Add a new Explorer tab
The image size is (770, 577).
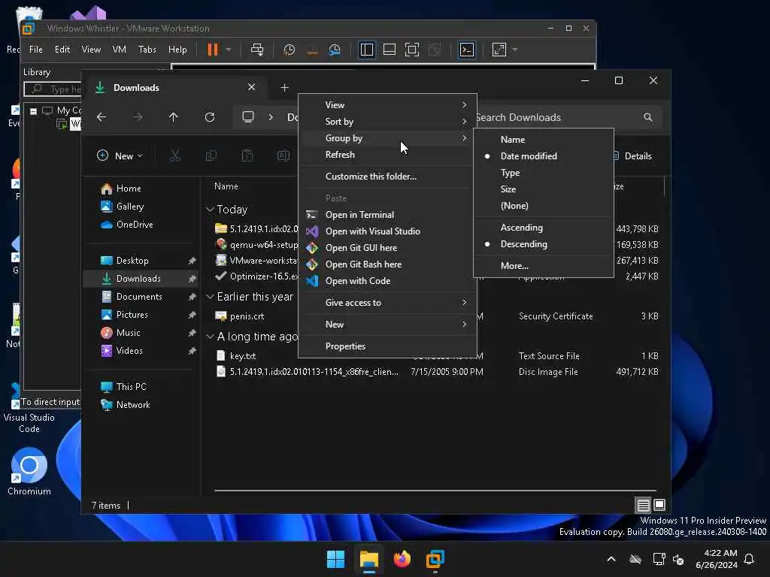(x=284, y=88)
